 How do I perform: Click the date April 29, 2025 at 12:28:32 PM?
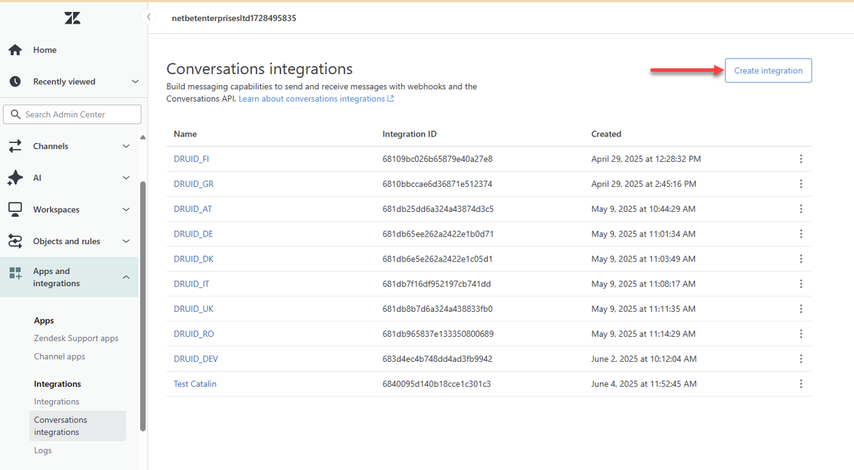point(646,159)
